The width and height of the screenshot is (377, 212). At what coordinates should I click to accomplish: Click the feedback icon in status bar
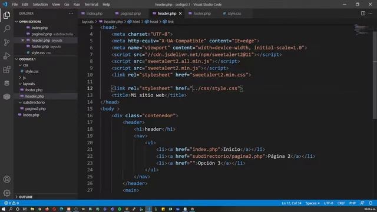[362, 203]
